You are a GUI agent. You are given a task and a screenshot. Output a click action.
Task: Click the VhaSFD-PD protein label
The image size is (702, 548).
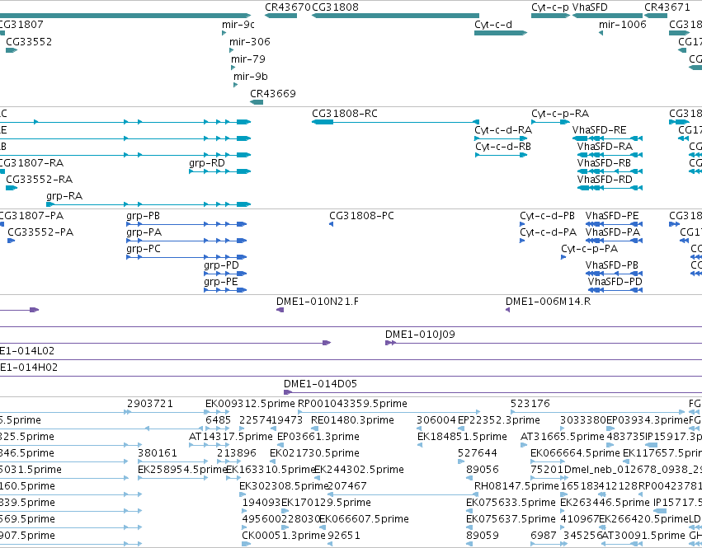pyautogui.click(x=615, y=282)
